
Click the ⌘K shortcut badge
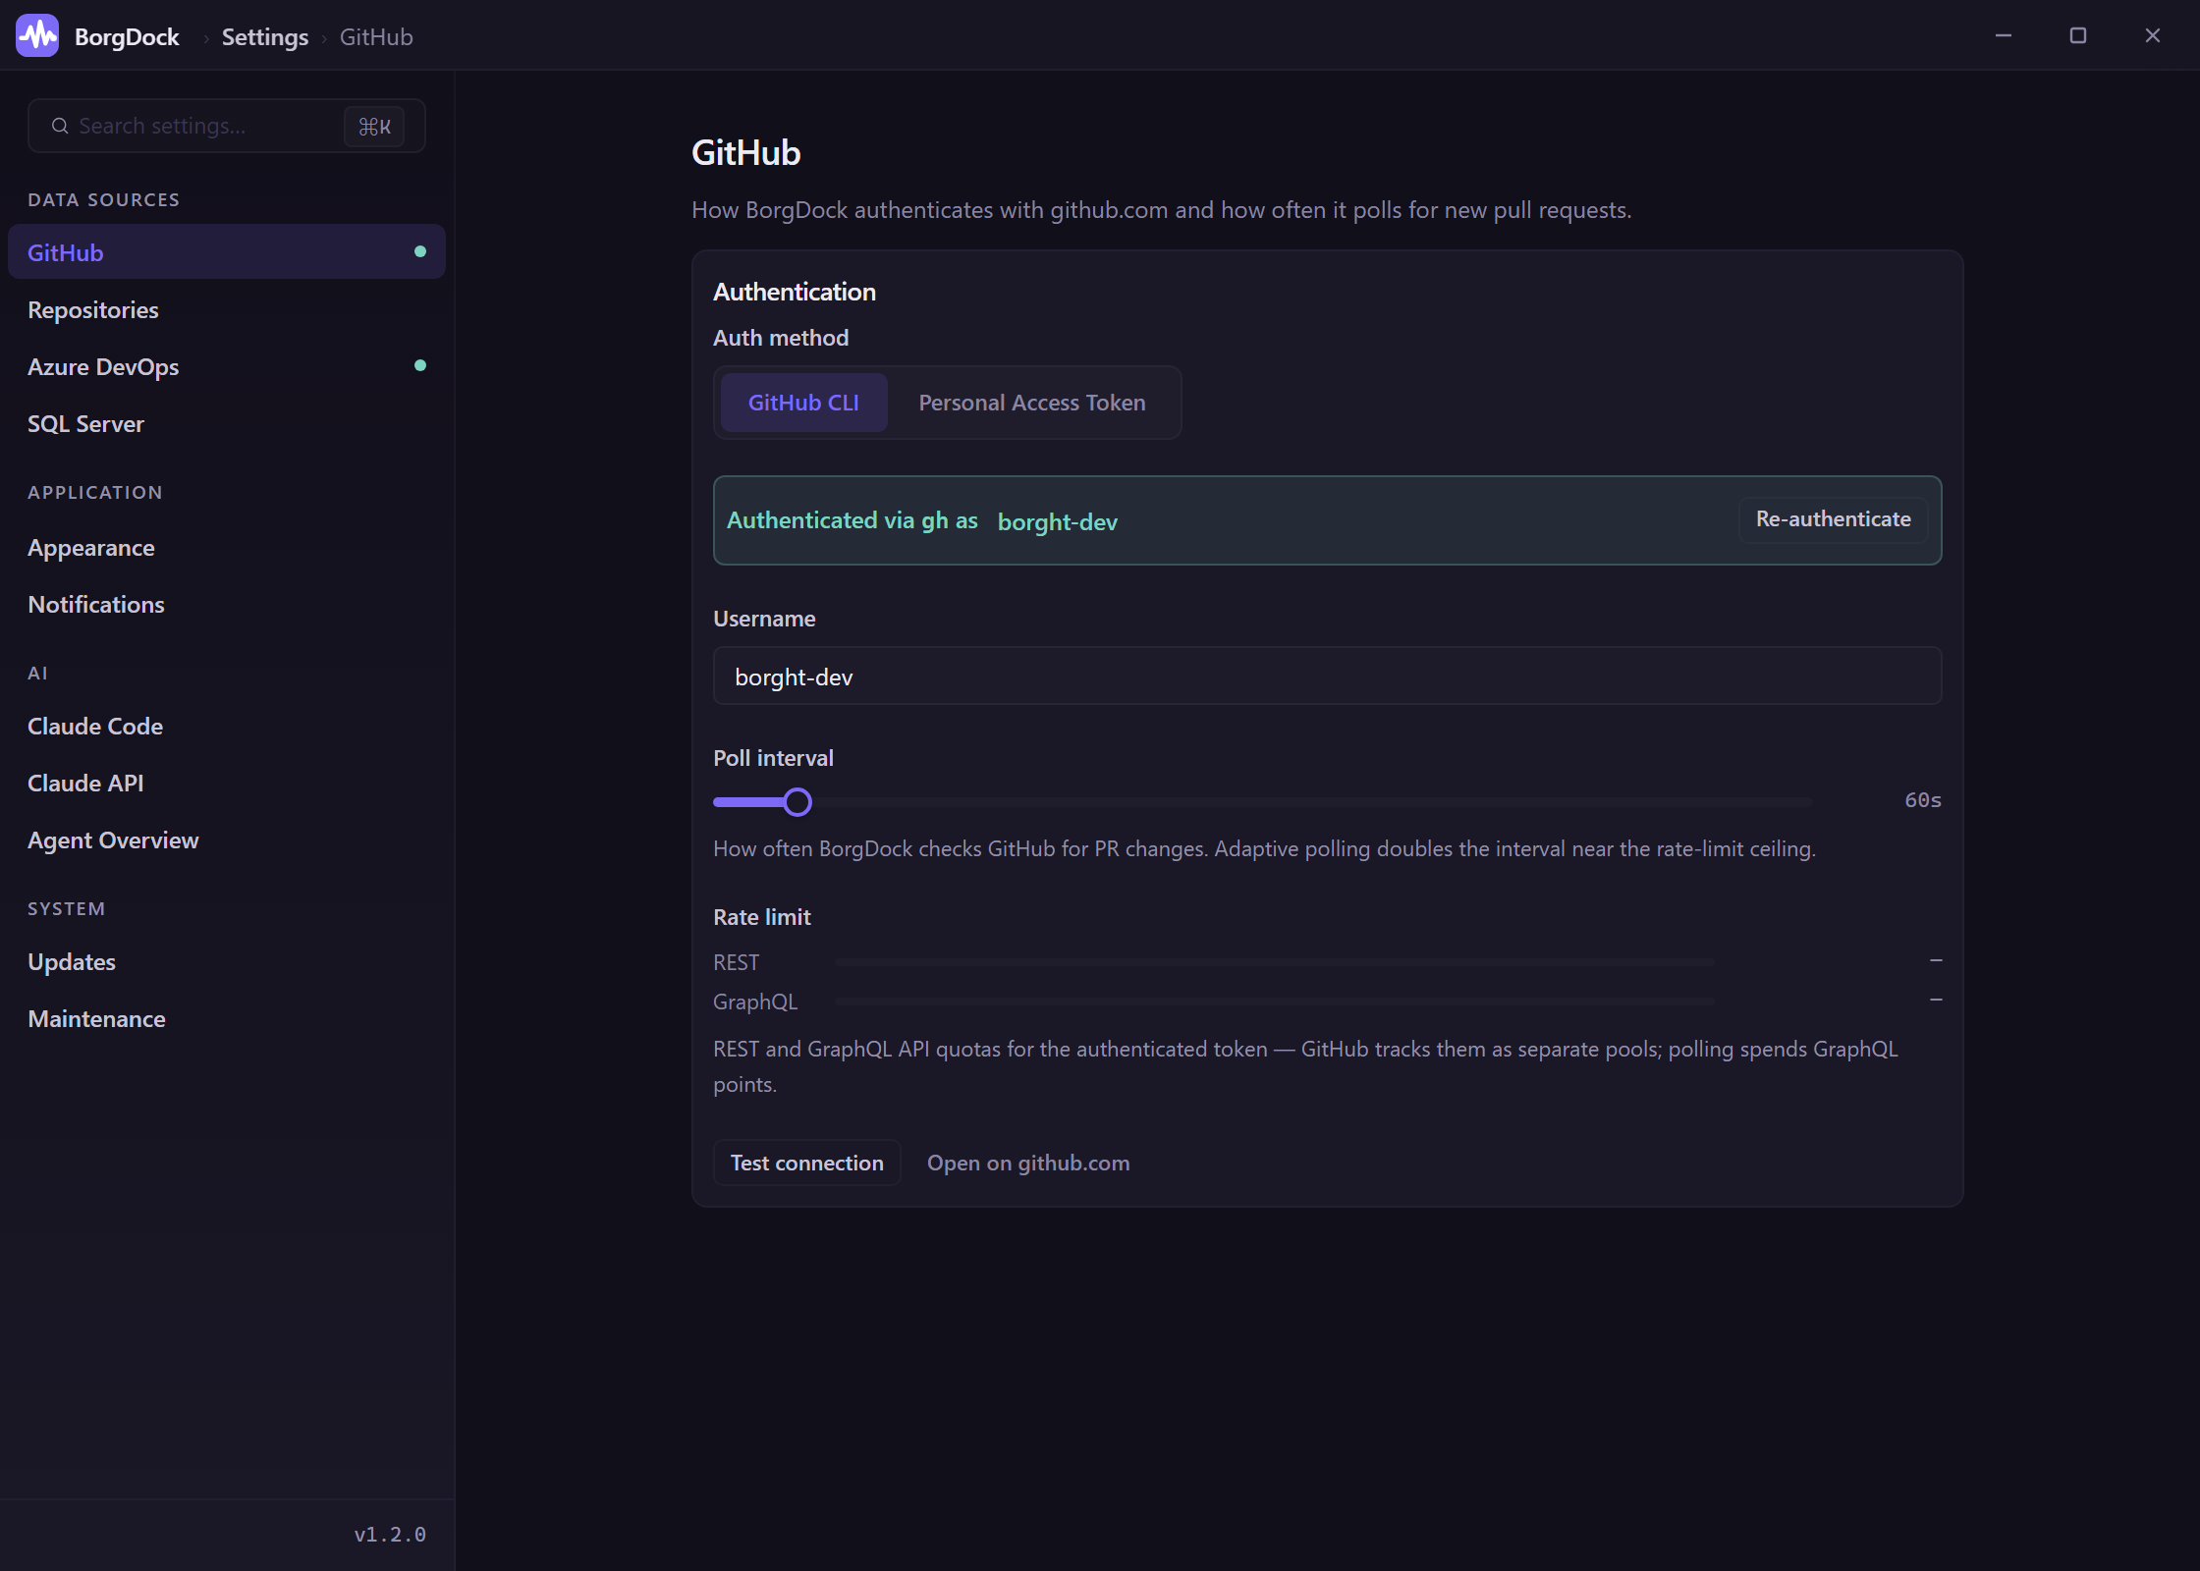point(374,126)
